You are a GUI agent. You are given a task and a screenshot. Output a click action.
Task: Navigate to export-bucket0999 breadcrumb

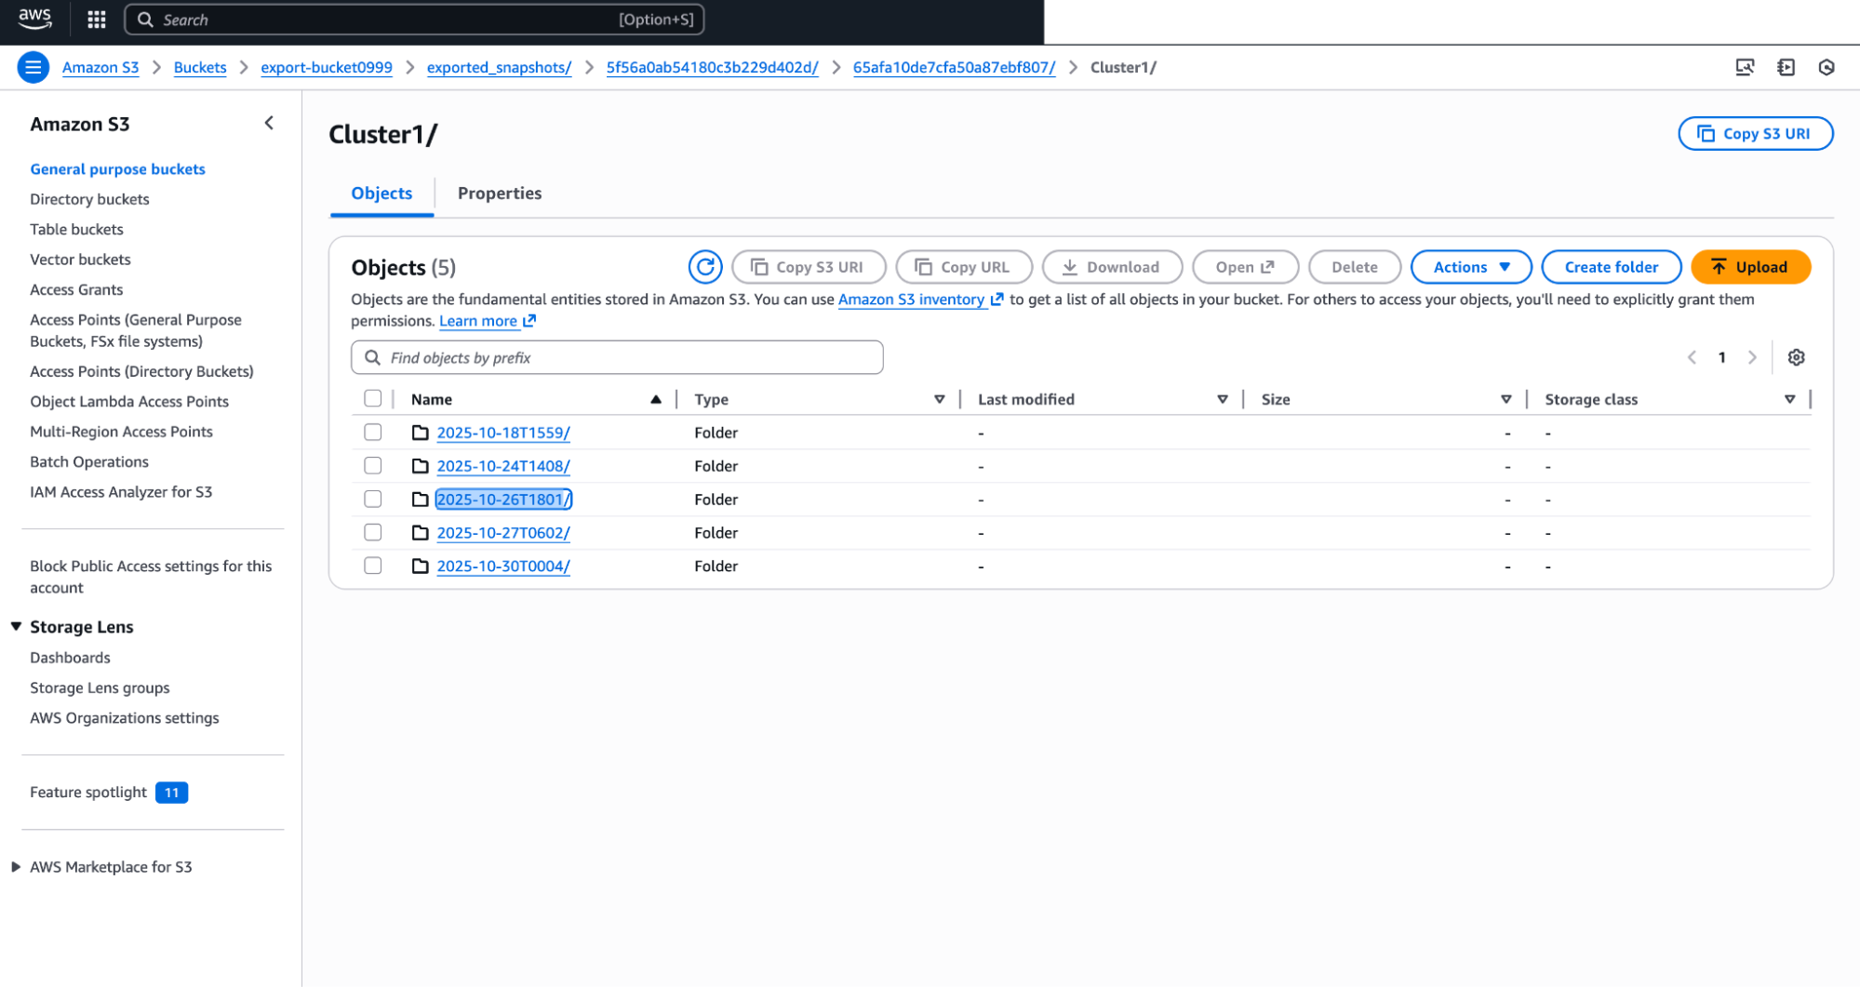pos(327,67)
